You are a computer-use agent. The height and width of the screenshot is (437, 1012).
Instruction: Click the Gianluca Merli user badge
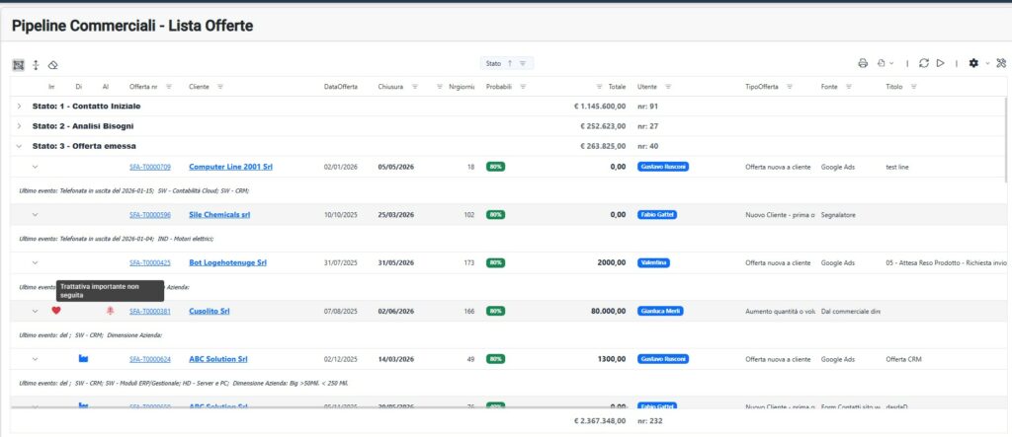pos(661,311)
